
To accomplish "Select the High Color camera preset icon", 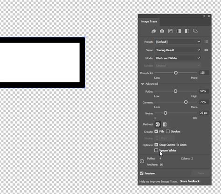I will [x=162, y=31].
